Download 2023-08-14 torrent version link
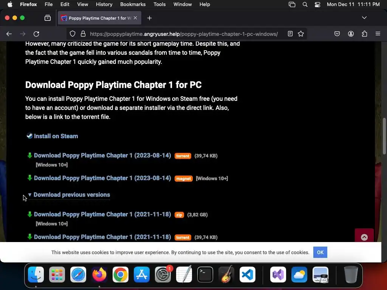The height and width of the screenshot is (290, 387). tap(102, 155)
